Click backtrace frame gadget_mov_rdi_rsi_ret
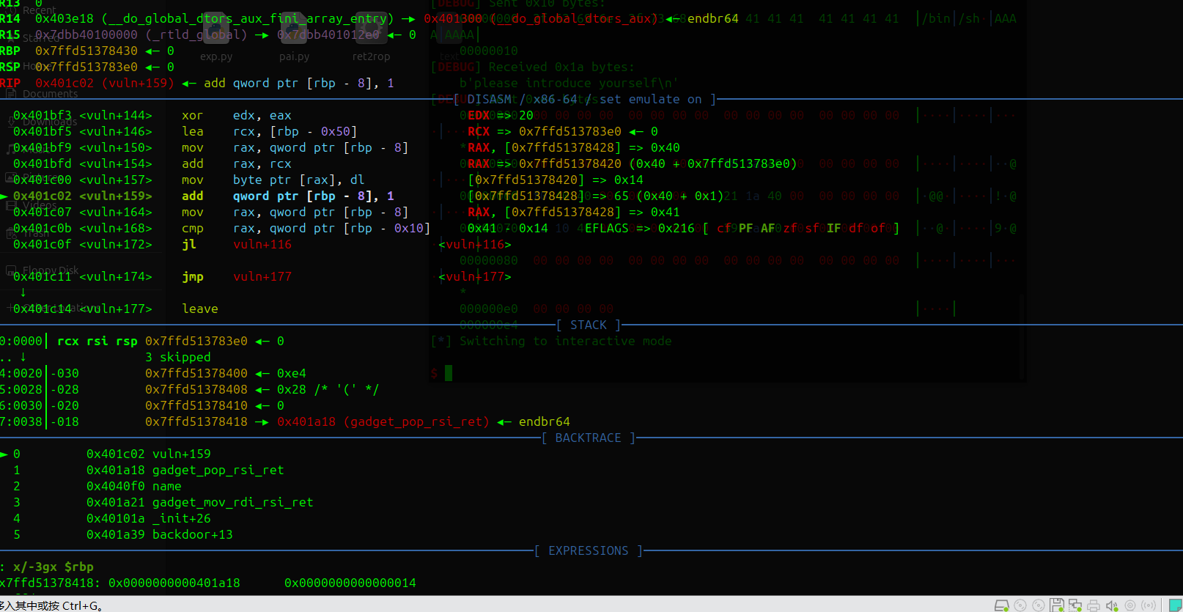The height and width of the screenshot is (612, 1183). tap(200, 502)
